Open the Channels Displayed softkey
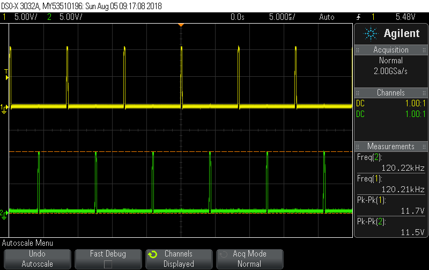The width and height of the screenshot is (429, 270). (179, 259)
